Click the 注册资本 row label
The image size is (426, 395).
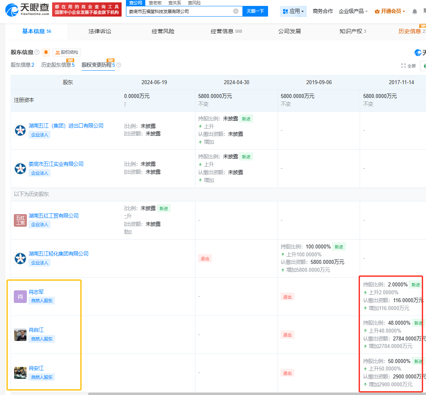pos(24,100)
